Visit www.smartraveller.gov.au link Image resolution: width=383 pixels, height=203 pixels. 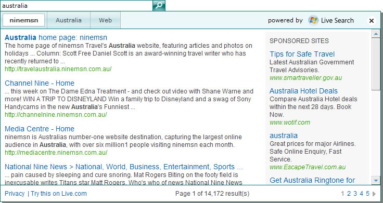(x=306, y=78)
